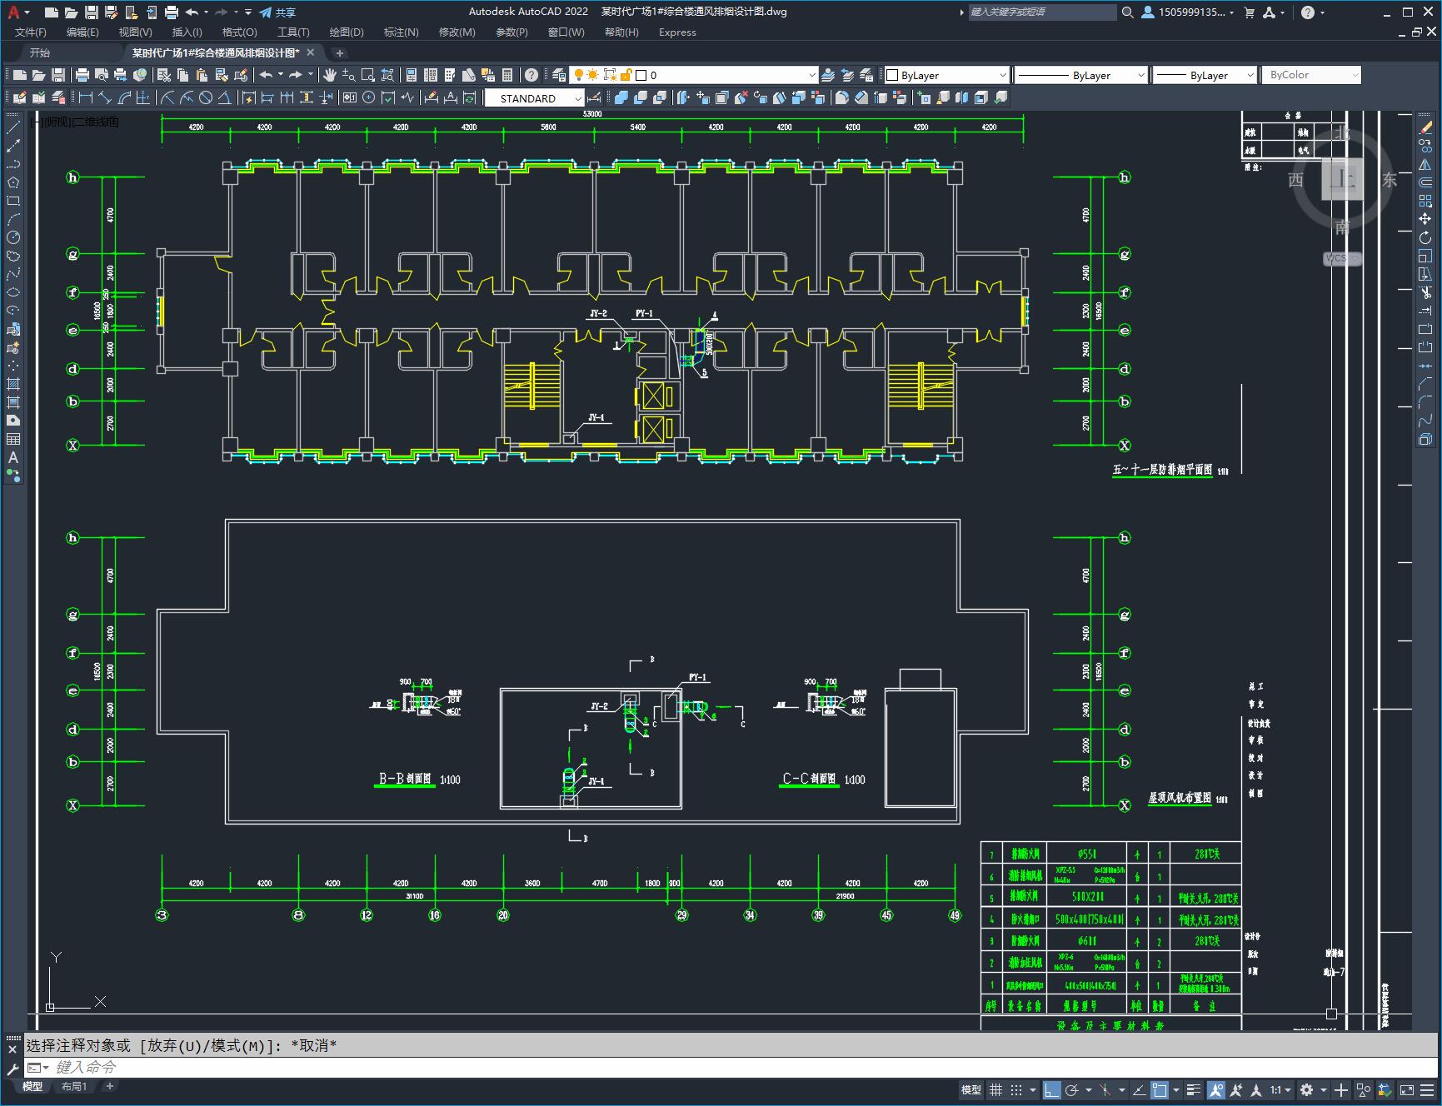1442x1106 pixels.
Task: Select the Multiline Text tool
Action: tap(13, 457)
